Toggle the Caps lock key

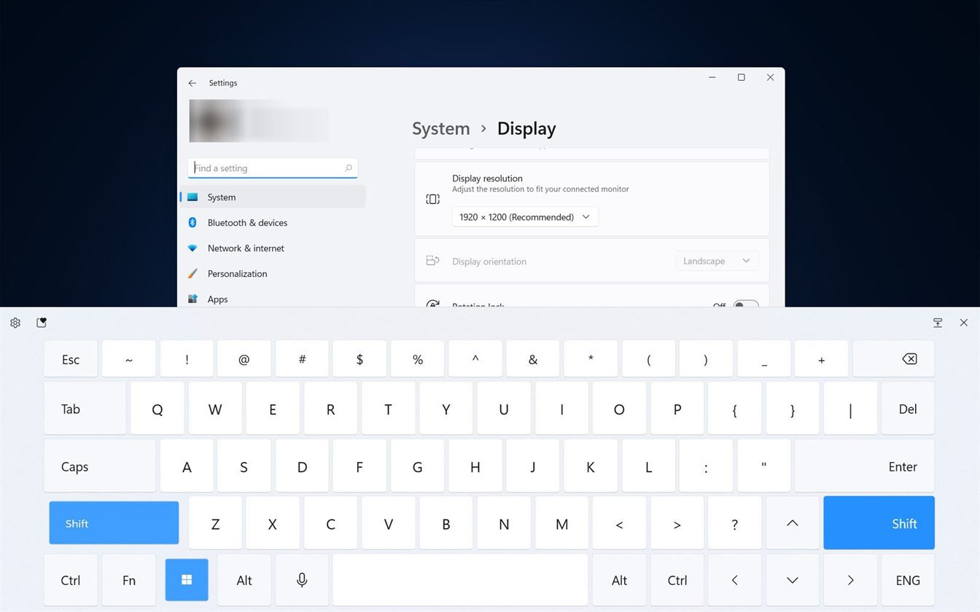point(100,466)
